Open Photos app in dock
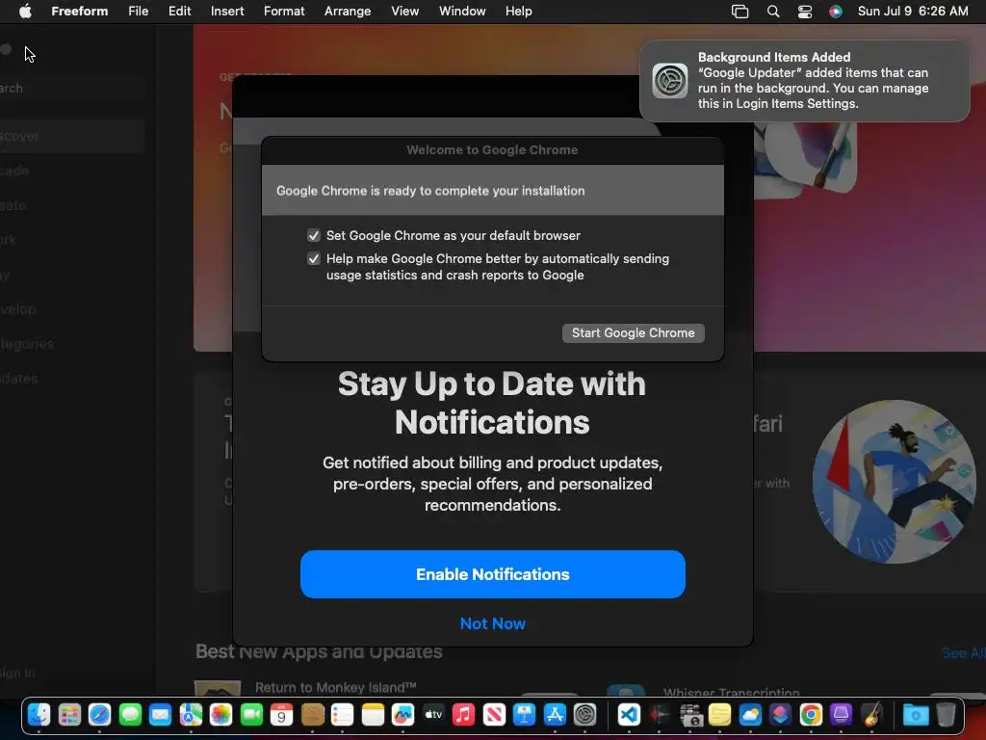Screen dimensions: 986x740 pyautogui.click(x=221, y=715)
